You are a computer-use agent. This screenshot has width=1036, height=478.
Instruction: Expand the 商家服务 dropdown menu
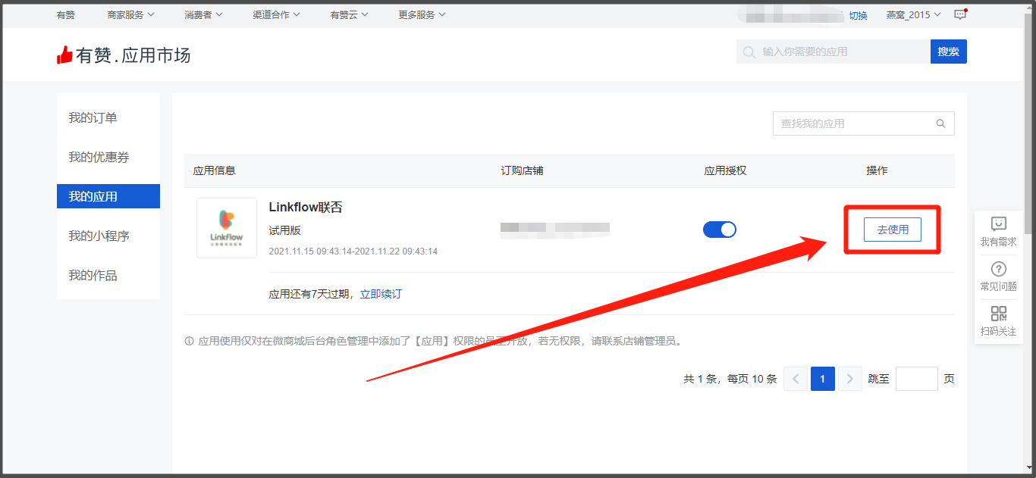tap(130, 14)
